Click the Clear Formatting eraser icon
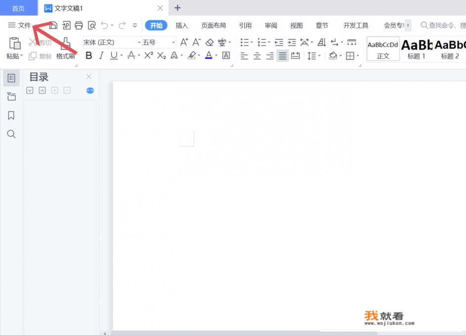Image resolution: width=466 pixels, height=335 pixels. pyautogui.click(x=210, y=43)
